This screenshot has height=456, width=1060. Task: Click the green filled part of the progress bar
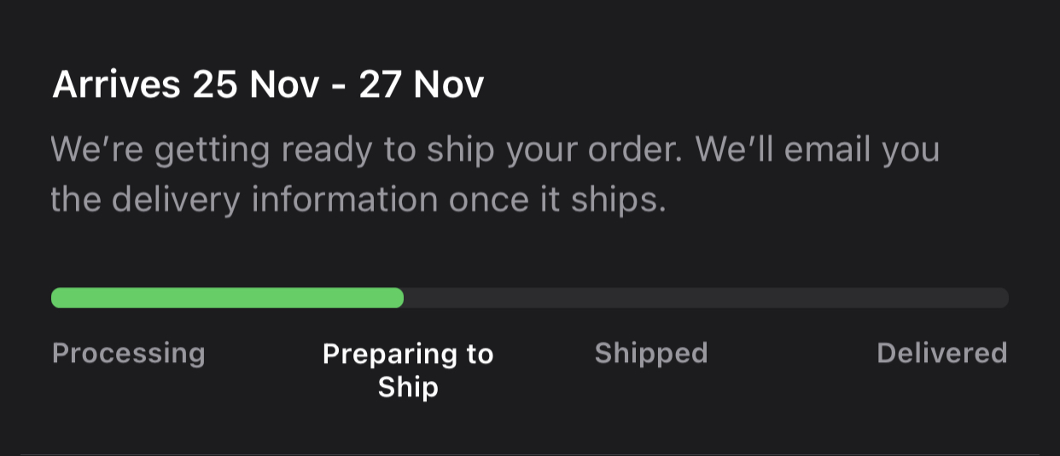pos(226,297)
